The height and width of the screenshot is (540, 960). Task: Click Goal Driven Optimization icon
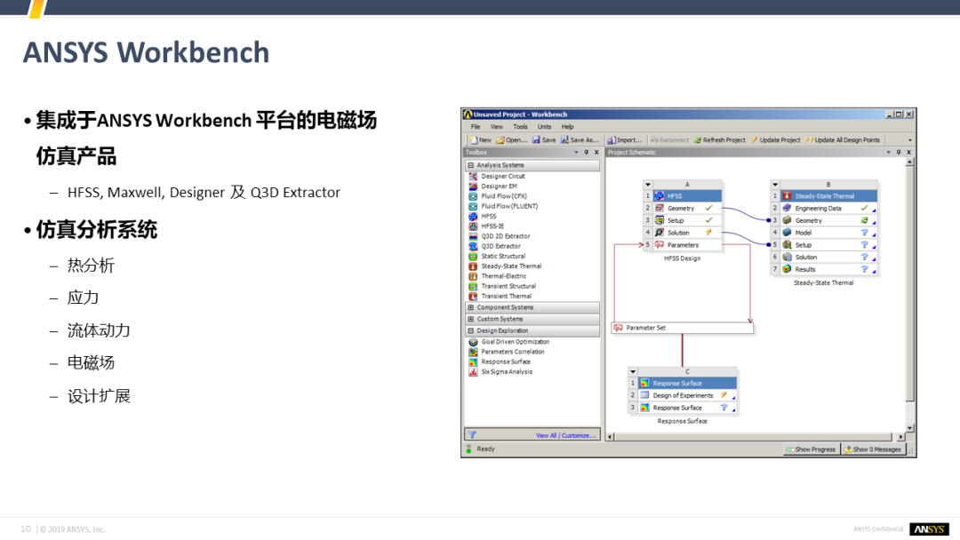click(x=473, y=342)
